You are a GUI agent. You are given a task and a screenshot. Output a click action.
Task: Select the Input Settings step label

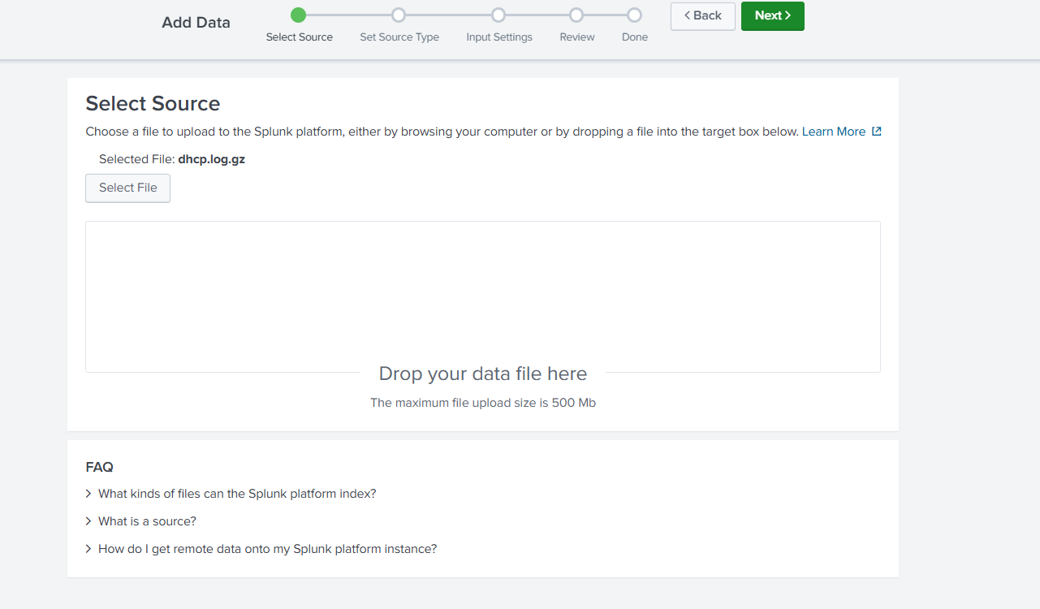(x=499, y=37)
